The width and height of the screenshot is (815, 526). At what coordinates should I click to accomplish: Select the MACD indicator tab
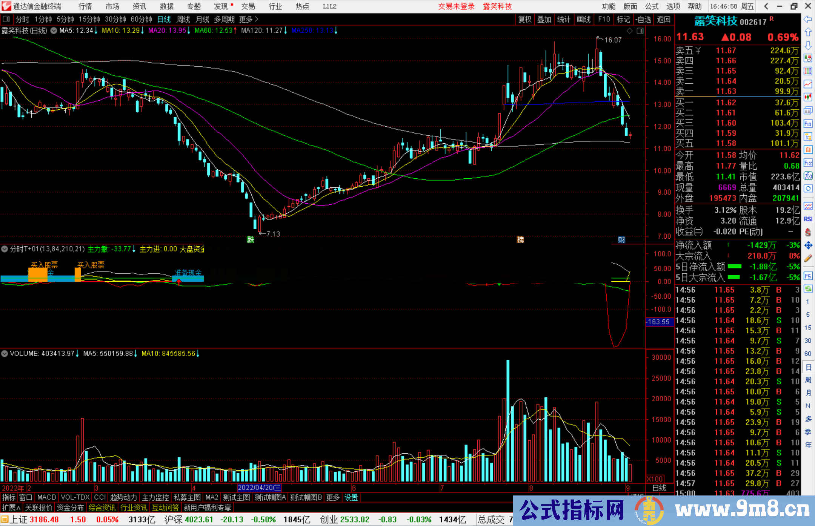[x=47, y=497]
